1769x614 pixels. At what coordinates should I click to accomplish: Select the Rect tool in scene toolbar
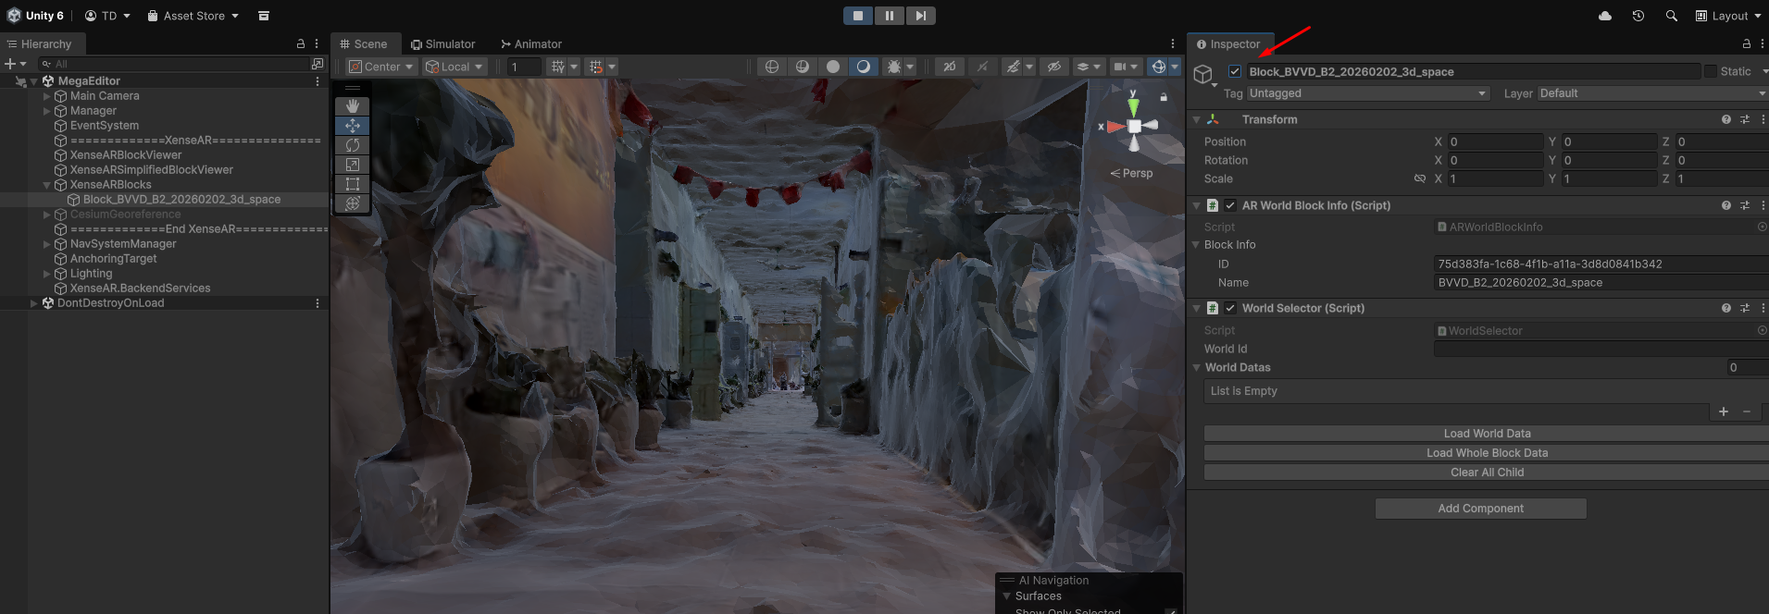(353, 184)
